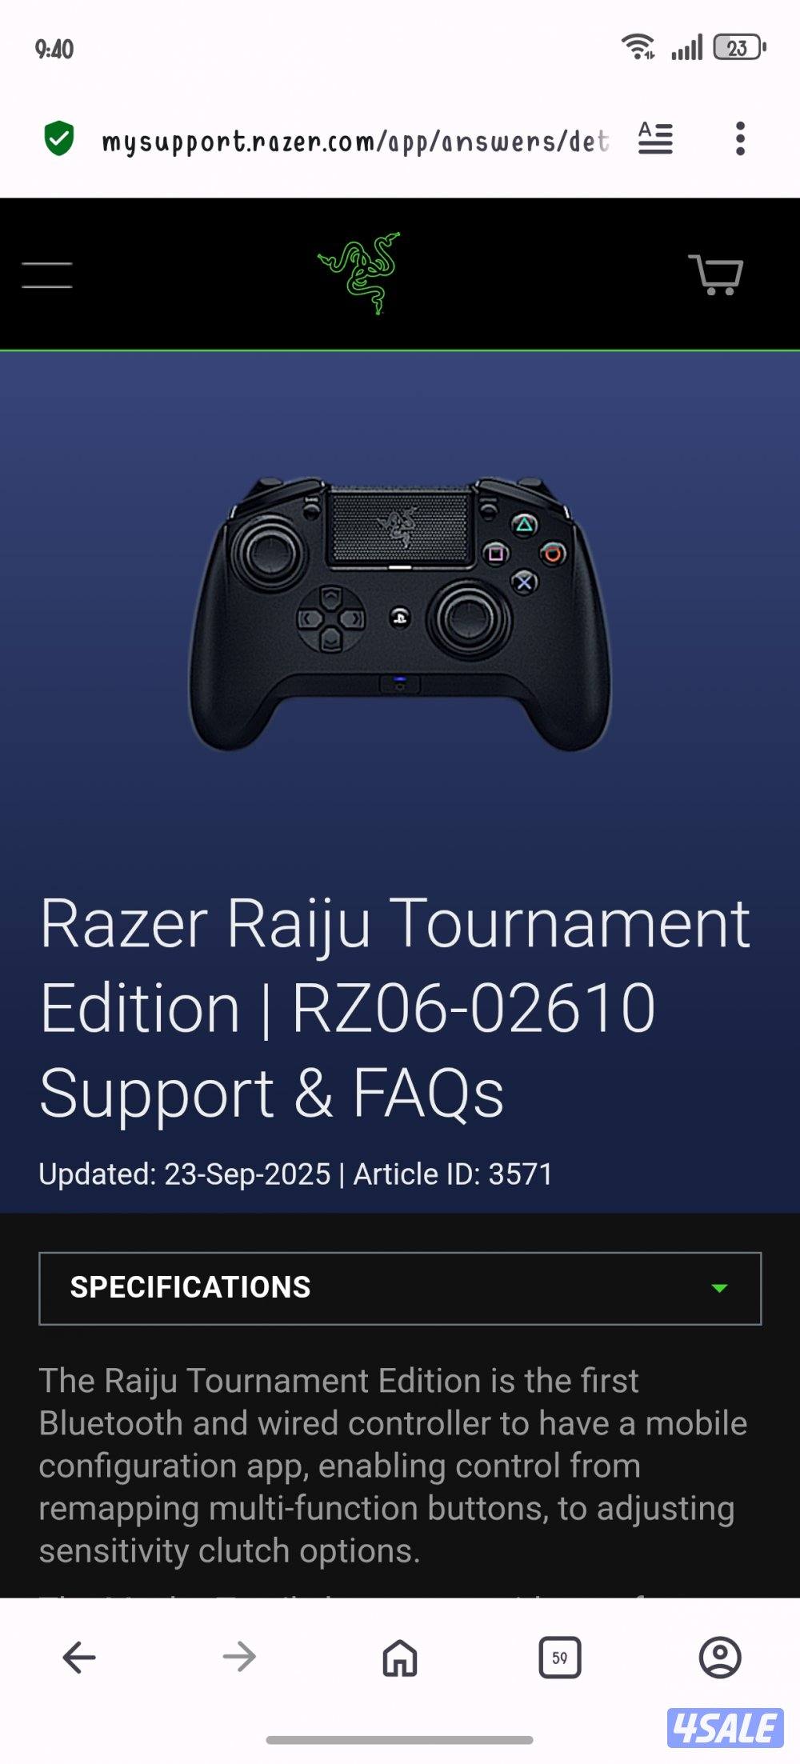This screenshot has width=800, height=1764.
Task: Open the hamburger navigation menu
Action: (x=47, y=274)
